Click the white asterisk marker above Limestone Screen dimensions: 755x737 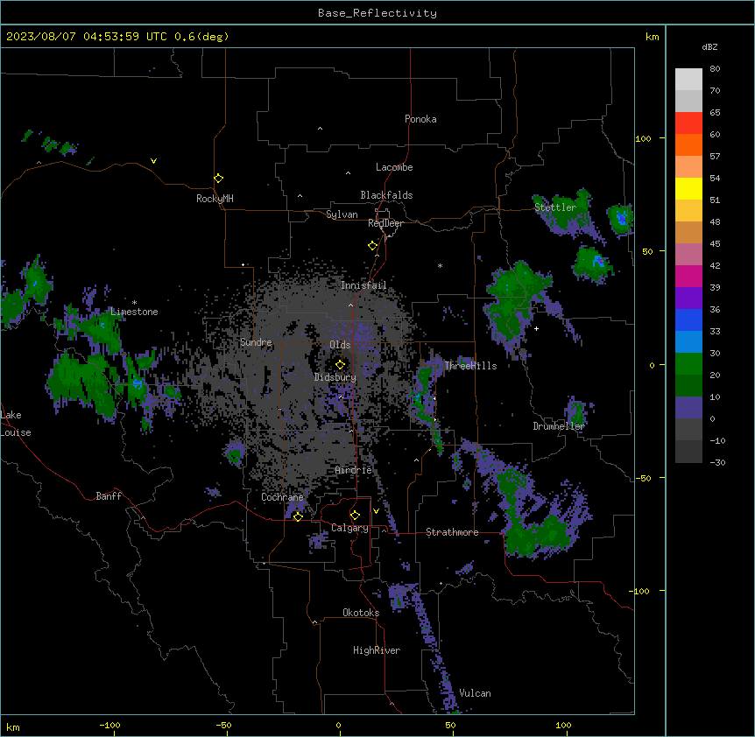[134, 303]
